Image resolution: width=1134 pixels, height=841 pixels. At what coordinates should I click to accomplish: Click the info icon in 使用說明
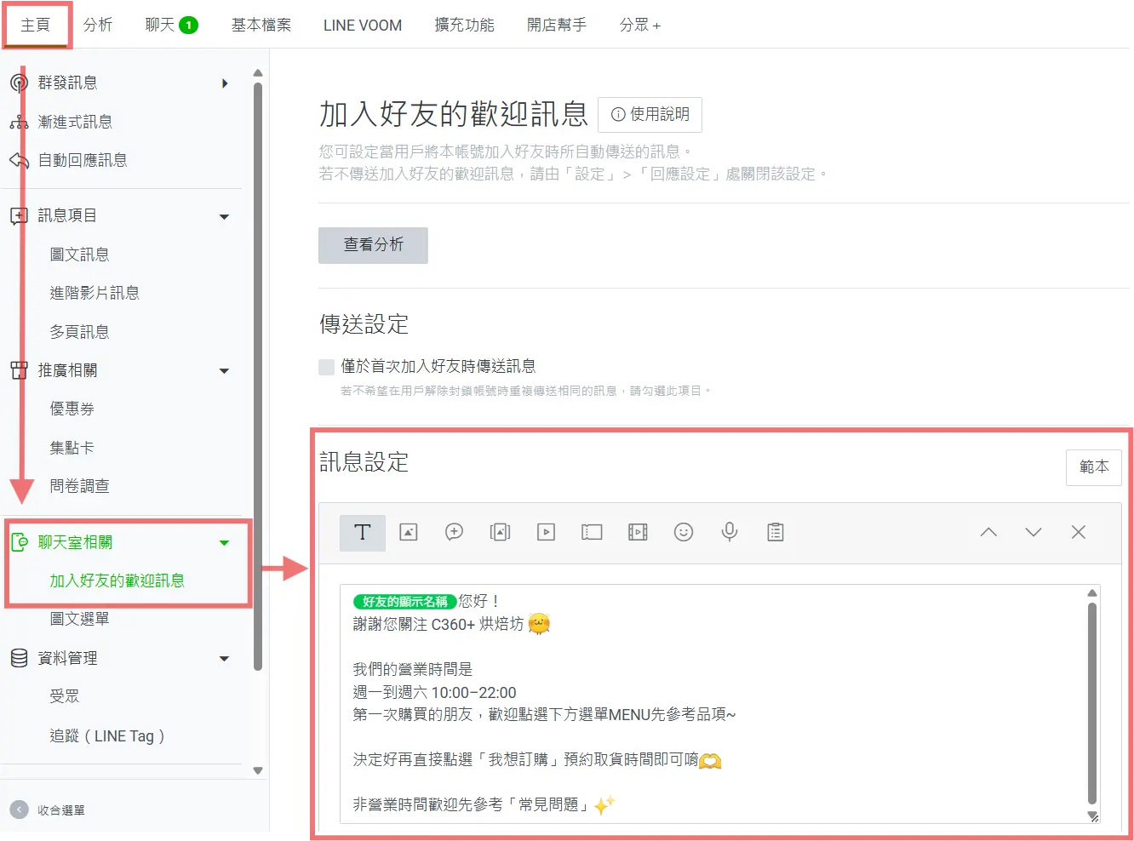(x=618, y=115)
